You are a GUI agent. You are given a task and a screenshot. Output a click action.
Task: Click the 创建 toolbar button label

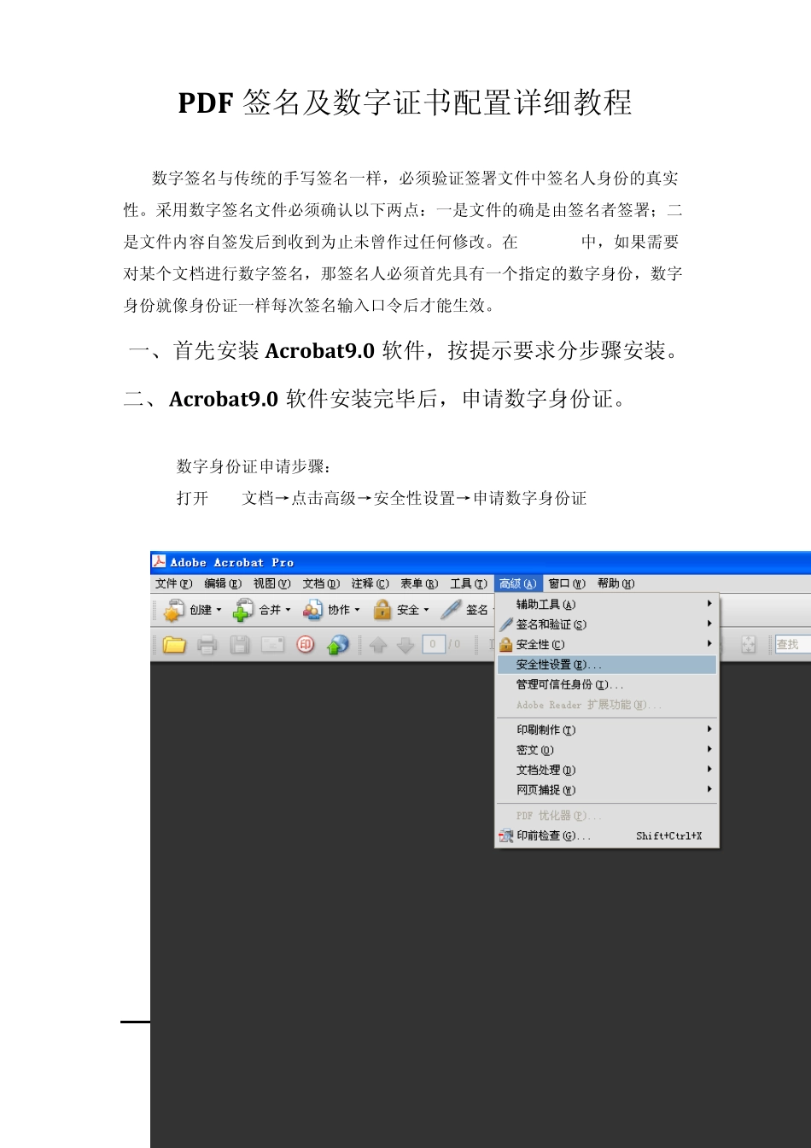click(201, 610)
